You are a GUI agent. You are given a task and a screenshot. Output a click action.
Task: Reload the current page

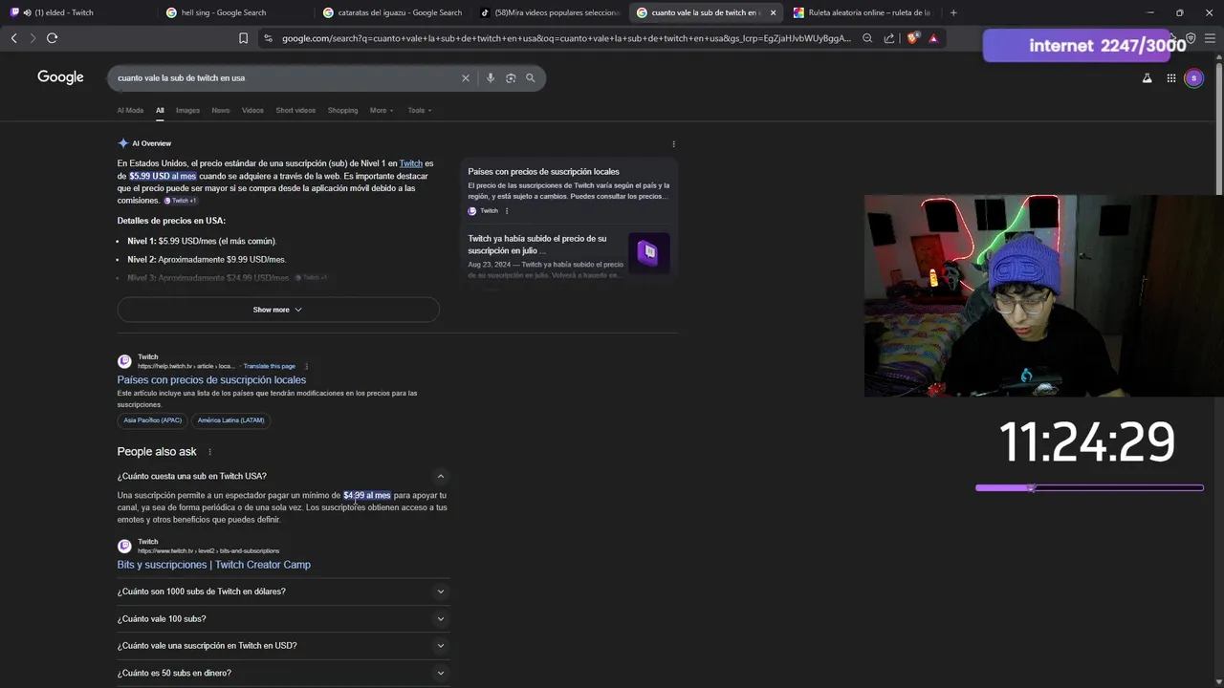[x=52, y=38]
